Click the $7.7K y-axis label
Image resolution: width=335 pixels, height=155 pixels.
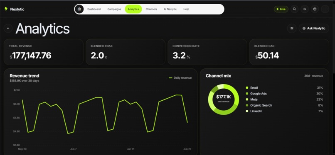point(17,90)
